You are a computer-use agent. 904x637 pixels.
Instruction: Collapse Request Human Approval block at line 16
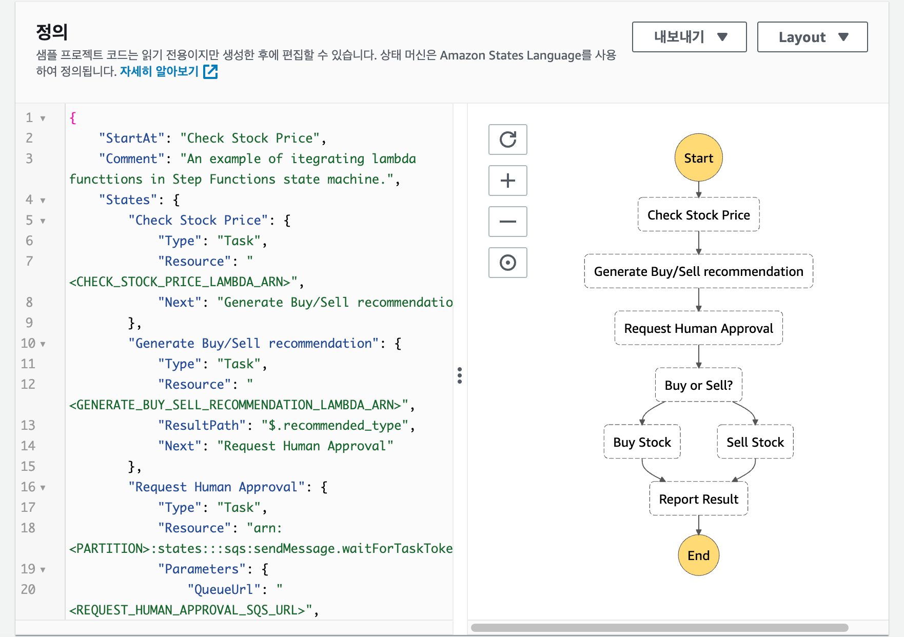coord(43,488)
